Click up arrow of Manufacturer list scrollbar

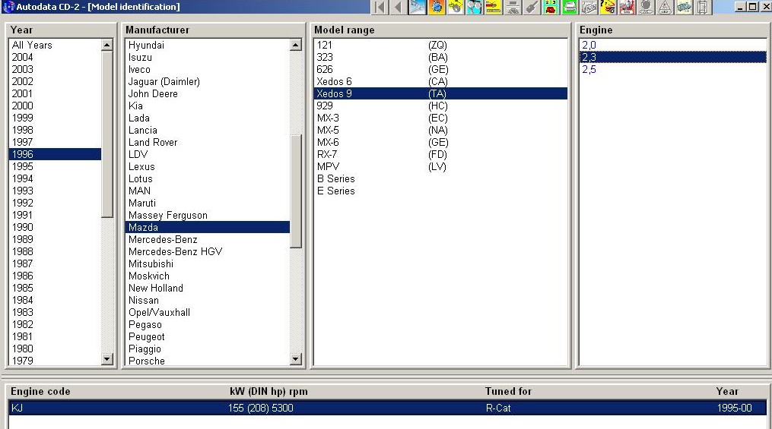[x=295, y=46]
